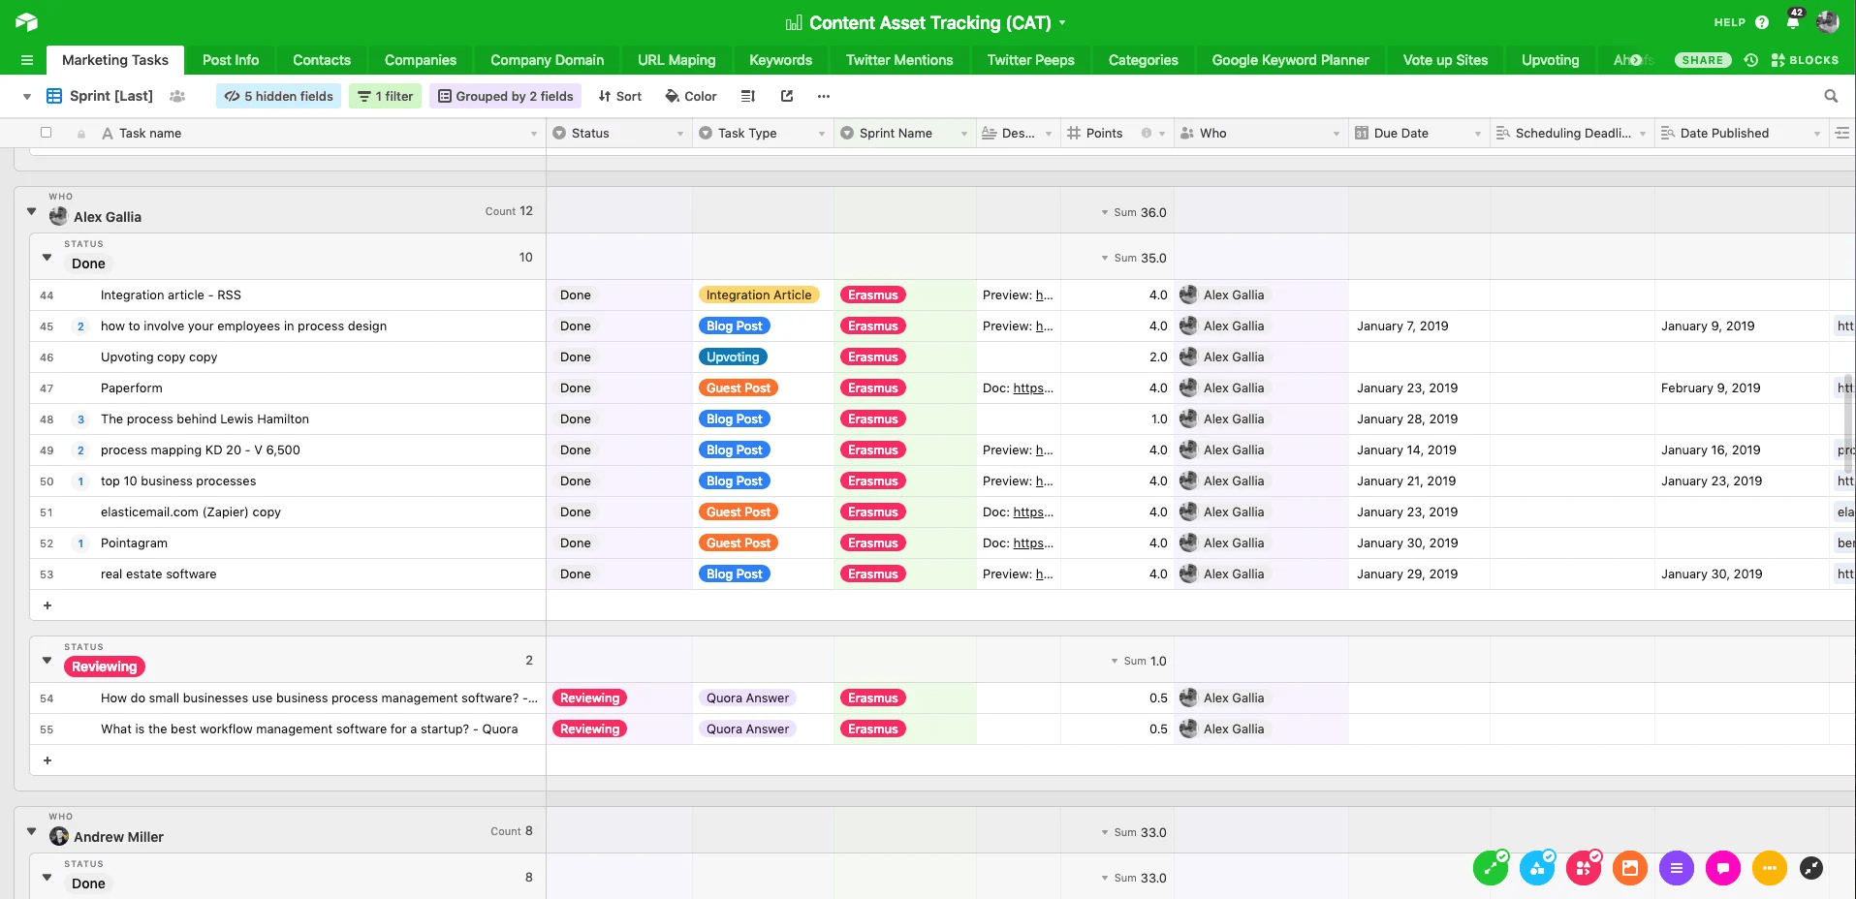1856x899 pixels.
Task: Switch to the Contacts table tab
Action: point(321,59)
